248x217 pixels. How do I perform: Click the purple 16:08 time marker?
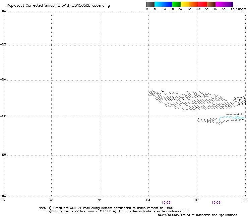166,203
